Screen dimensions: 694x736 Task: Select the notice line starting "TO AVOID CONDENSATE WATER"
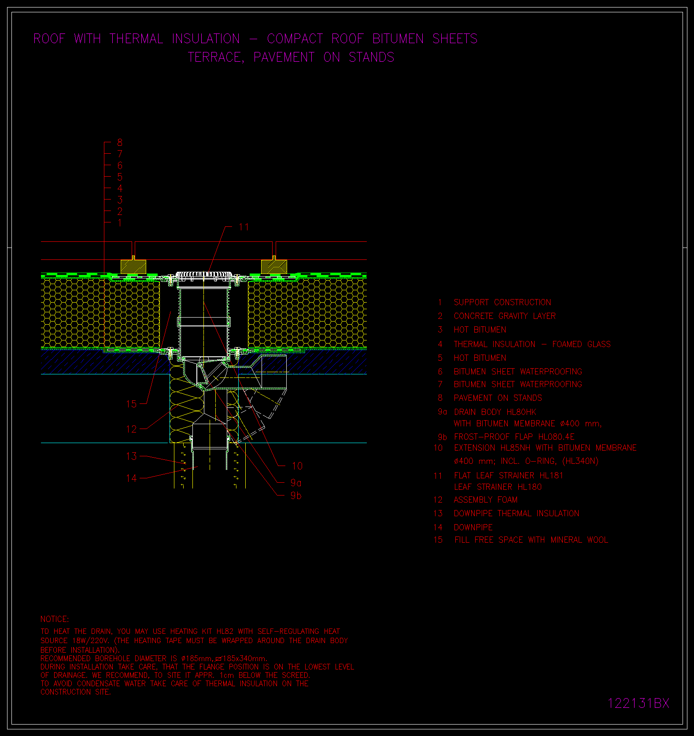click(174, 684)
